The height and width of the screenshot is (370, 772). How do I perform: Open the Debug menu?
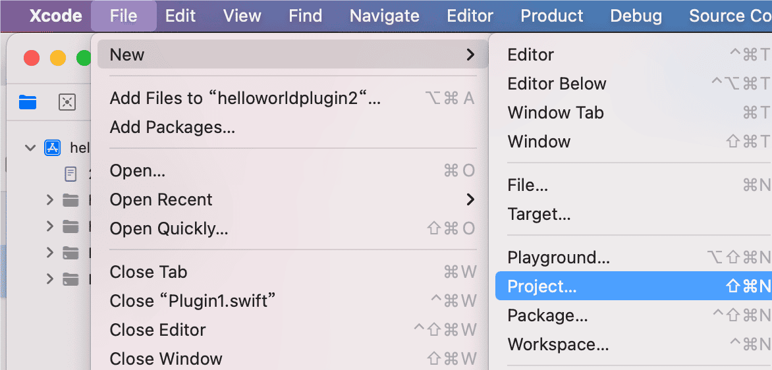pyautogui.click(x=636, y=16)
